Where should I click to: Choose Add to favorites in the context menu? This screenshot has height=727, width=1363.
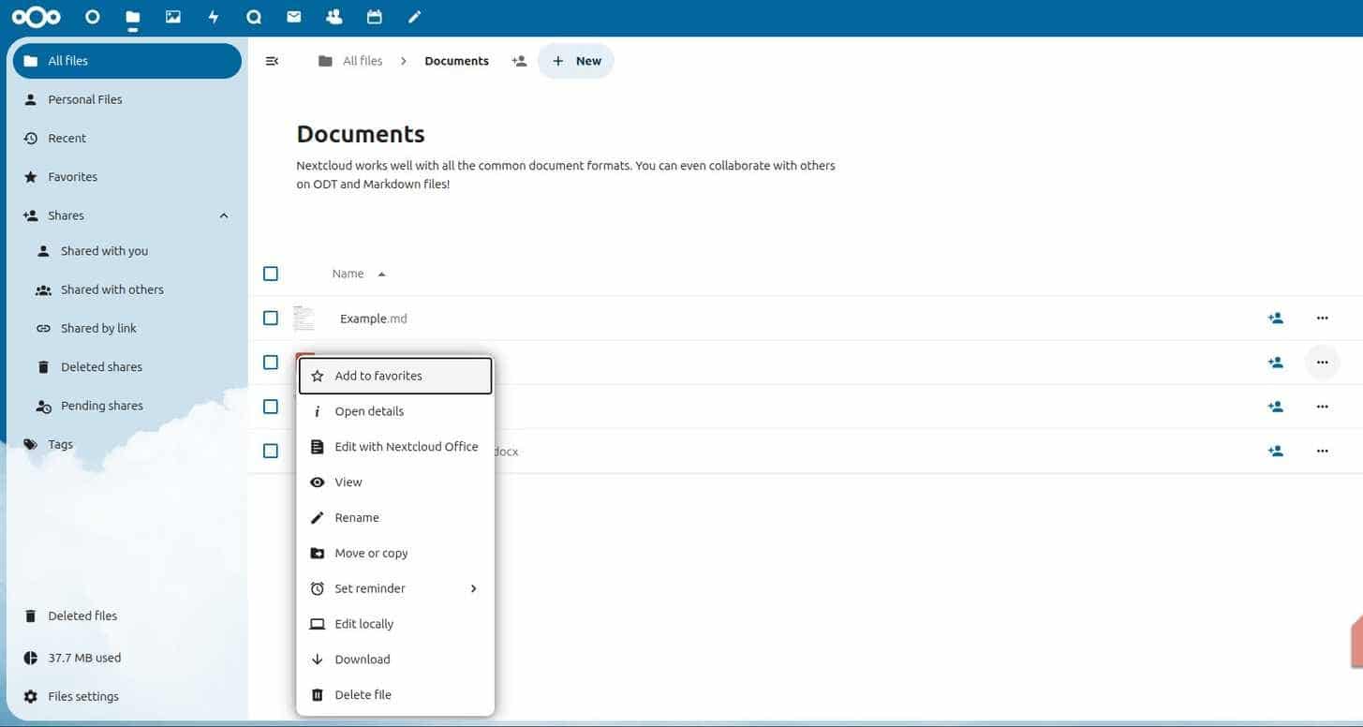395,376
